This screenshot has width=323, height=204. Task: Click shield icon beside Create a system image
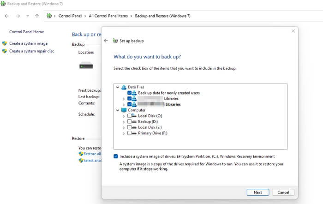point(5,43)
